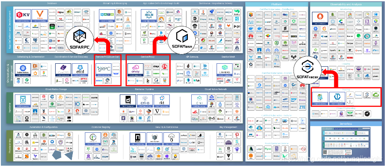
Task: Click the BOSH logo tile
Action: tap(52, 135)
